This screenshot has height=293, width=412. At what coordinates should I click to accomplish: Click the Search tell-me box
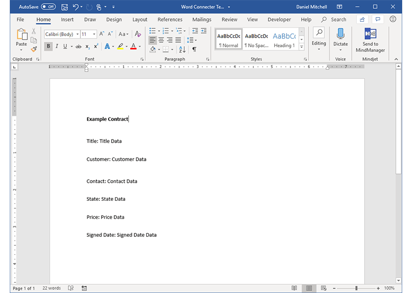click(334, 20)
